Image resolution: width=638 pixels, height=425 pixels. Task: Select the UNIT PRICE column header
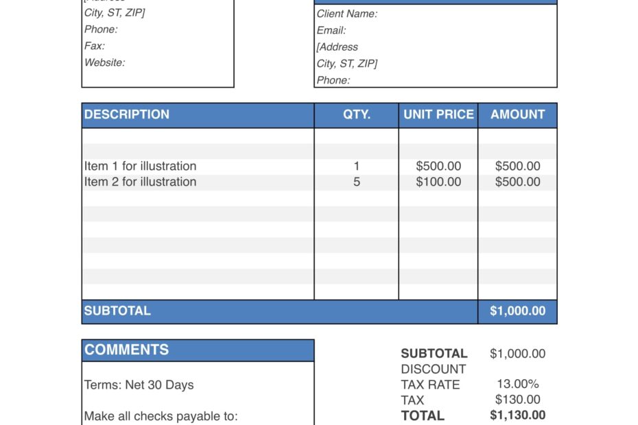437,114
